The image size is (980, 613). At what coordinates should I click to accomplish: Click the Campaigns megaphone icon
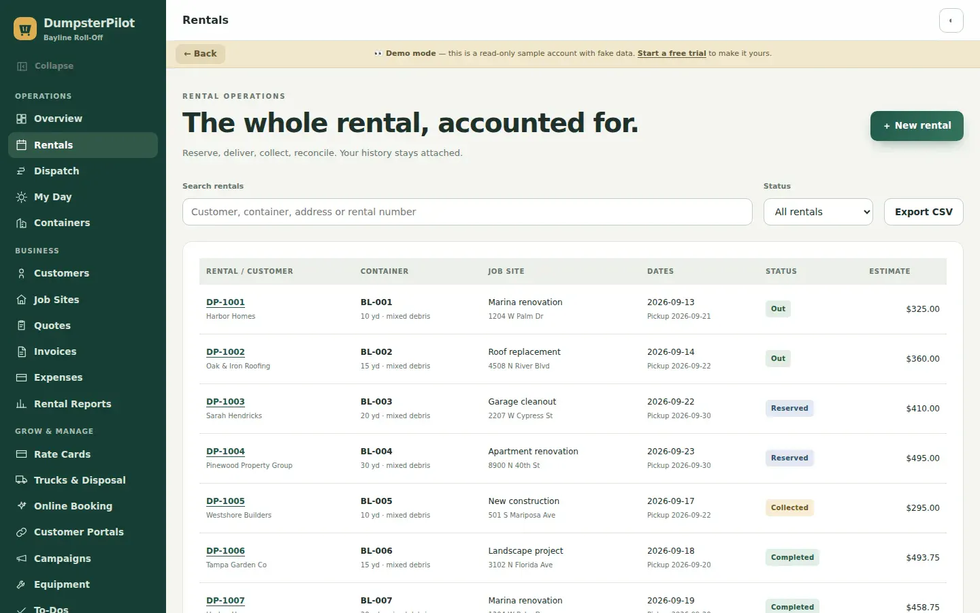pos(22,559)
